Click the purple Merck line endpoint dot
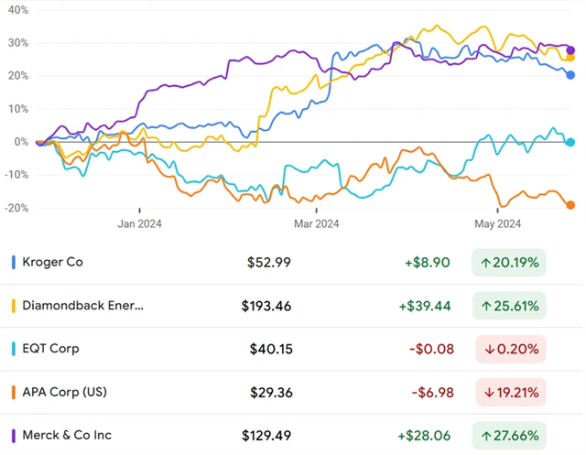This screenshot has height=455, width=586. tap(570, 50)
